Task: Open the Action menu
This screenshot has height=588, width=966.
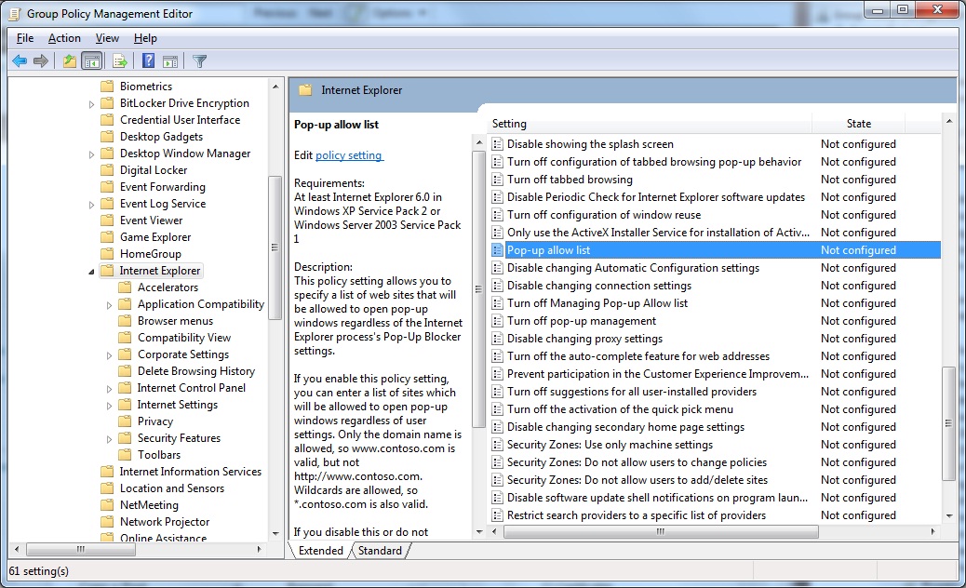Action: (64, 38)
